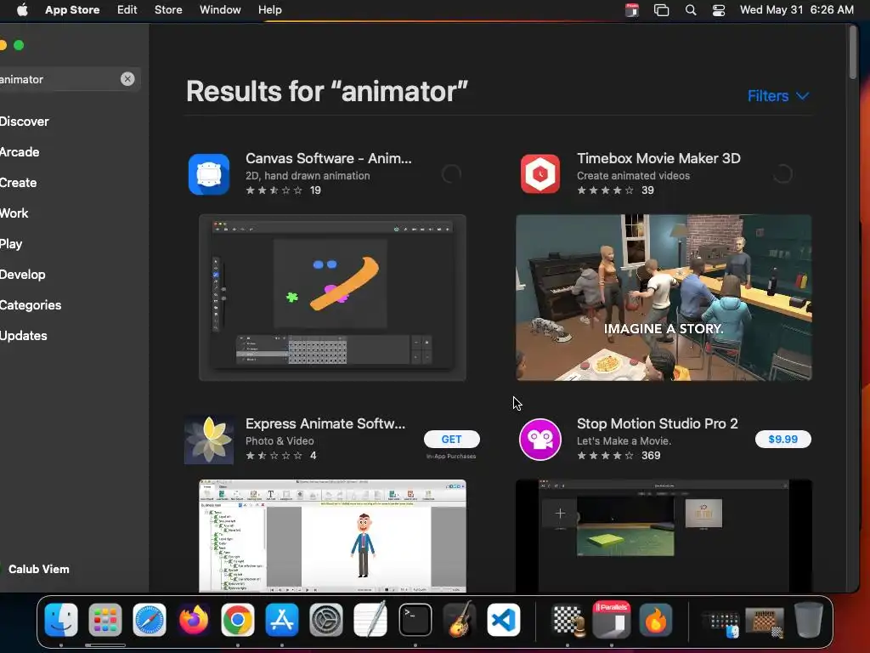Open GarageBand from the Dock
Screen dimensions: 870x653
459,620
